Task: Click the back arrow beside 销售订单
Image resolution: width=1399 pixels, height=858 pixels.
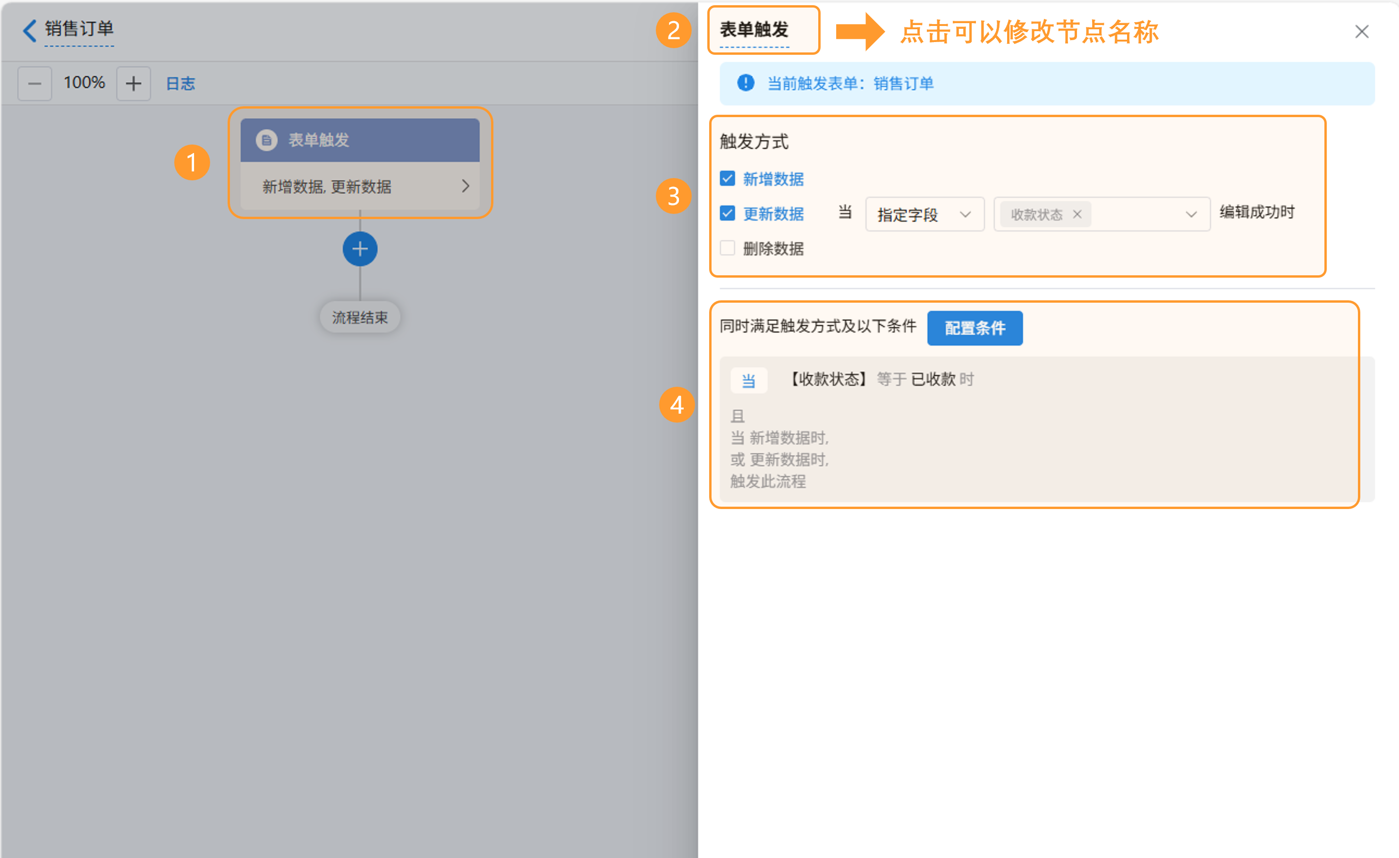Action: click(30, 30)
